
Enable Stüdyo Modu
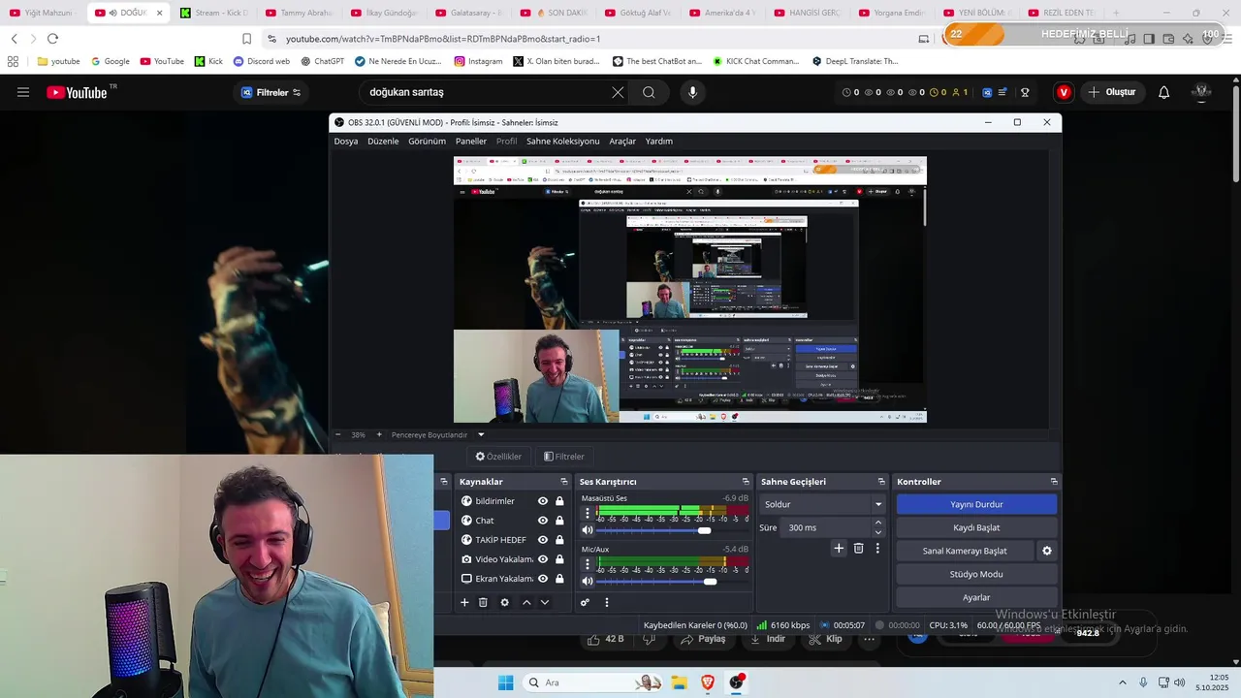(x=976, y=574)
